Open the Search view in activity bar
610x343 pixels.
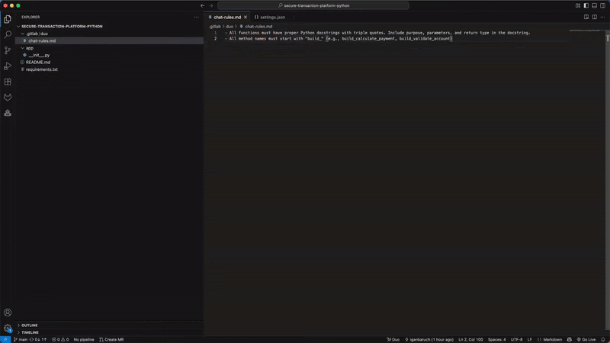tap(8, 34)
